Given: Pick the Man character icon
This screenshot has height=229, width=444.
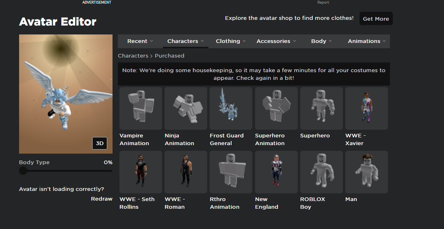Looking at the screenshot, I should coord(366,172).
